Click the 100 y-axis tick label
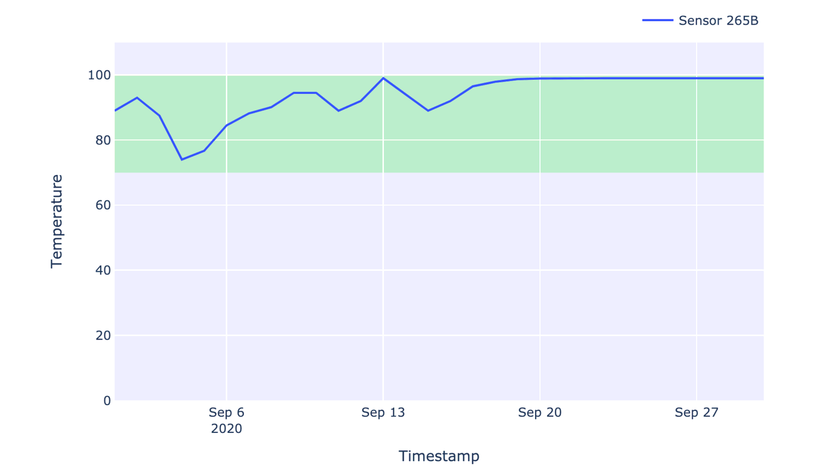Viewport: 830px width, 472px height. pyautogui.click(x=99, y=75)
